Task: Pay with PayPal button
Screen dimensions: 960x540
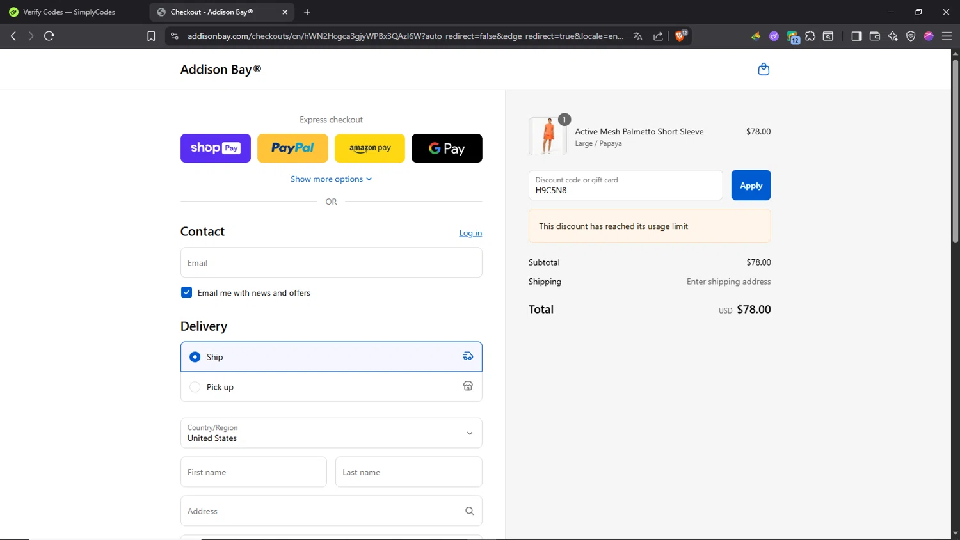Action: tap(292, 148)
